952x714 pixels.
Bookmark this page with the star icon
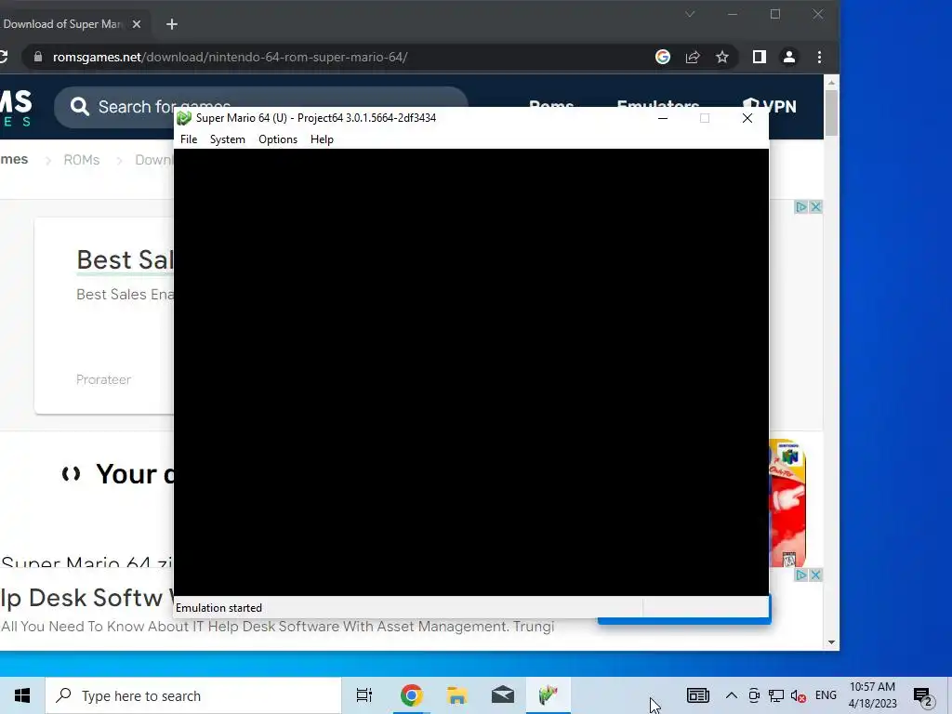click(x=721, y=57)
